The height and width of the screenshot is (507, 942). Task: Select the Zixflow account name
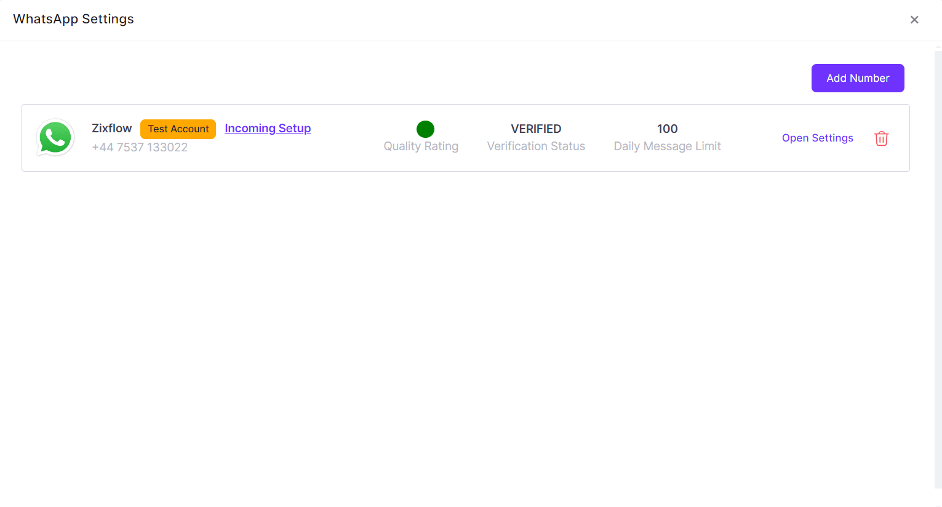pyautogui.click(x=111, y=129)
